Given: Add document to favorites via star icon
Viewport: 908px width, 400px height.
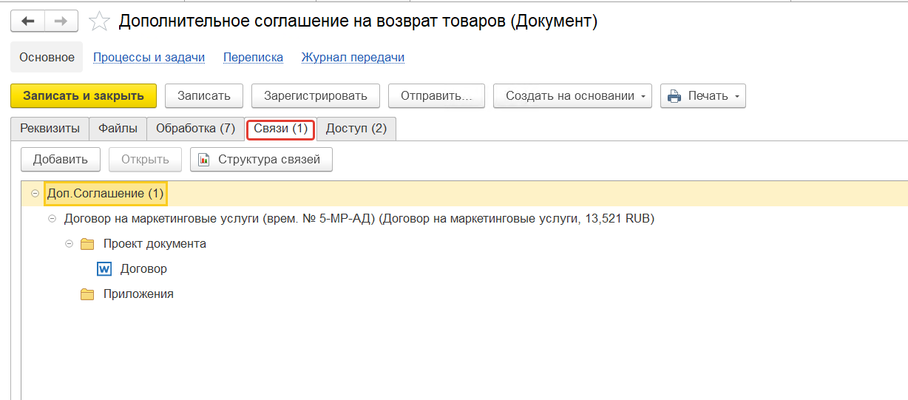Looking at the screenshot, I should (99, 21).
